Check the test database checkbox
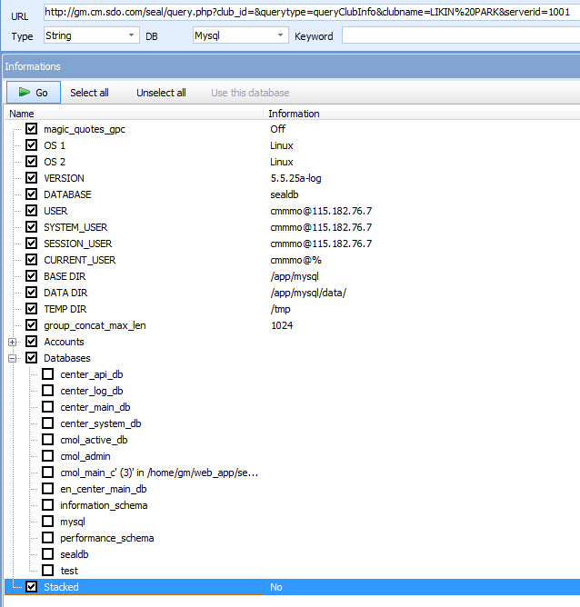Screen dimensions: 580x607 pyautogui.click(x=47, y=571)
